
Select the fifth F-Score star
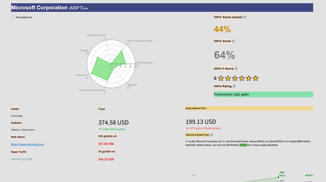coord(249,78)
